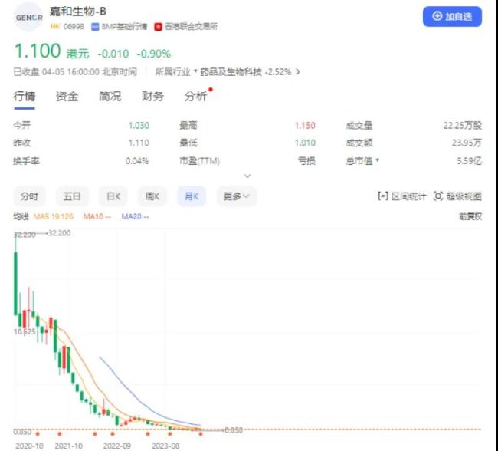Screen dimensions: 498x451
Task: Click the 成交量 22.25万股 value
Action: tap(463, 125)
